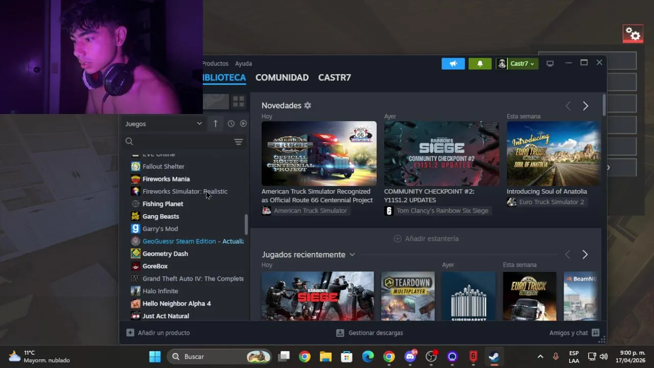Click the Gang Beasts game icon
This screenshot has width=654, height=368.
(135, 216)
